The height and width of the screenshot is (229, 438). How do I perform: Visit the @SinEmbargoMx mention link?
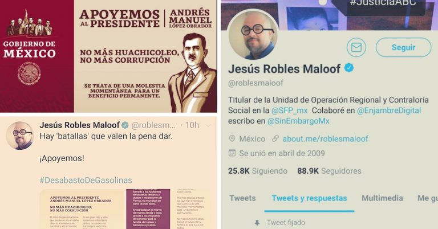(x=298, y=121)
